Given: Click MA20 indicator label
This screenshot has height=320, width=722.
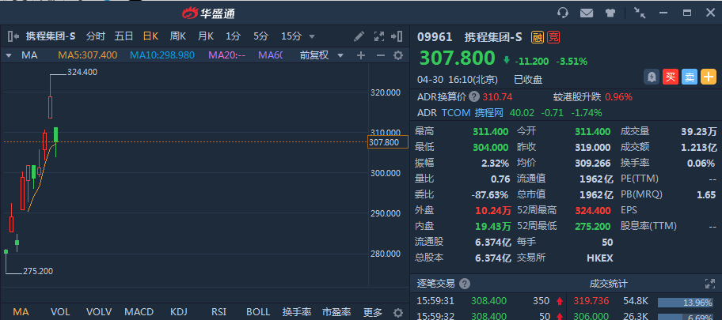Looking at the screenshot, I should (x=227, y=55).
